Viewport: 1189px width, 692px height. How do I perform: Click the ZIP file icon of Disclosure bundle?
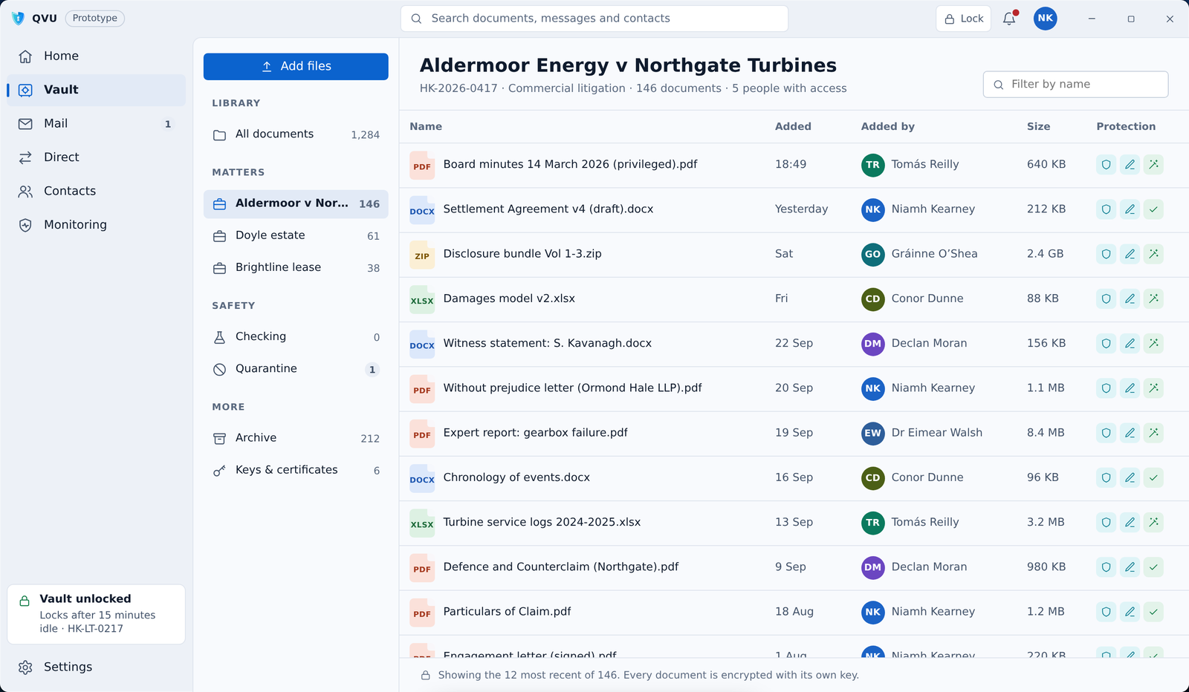tap(422, 255)
